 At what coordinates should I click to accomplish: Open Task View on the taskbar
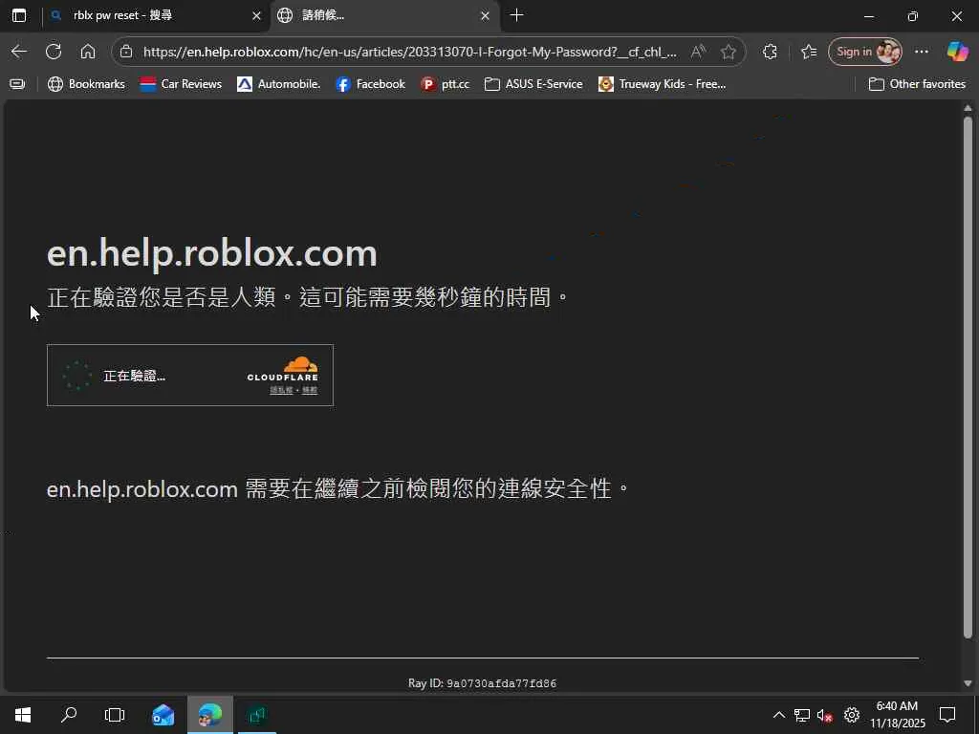[115, 715]
